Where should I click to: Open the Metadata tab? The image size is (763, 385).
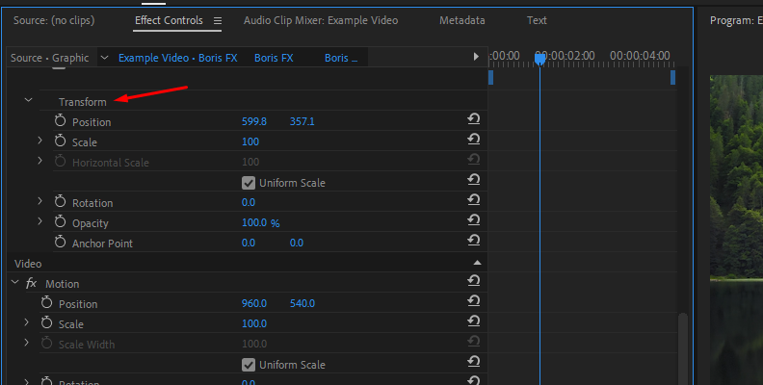click(x=461, y=20)
